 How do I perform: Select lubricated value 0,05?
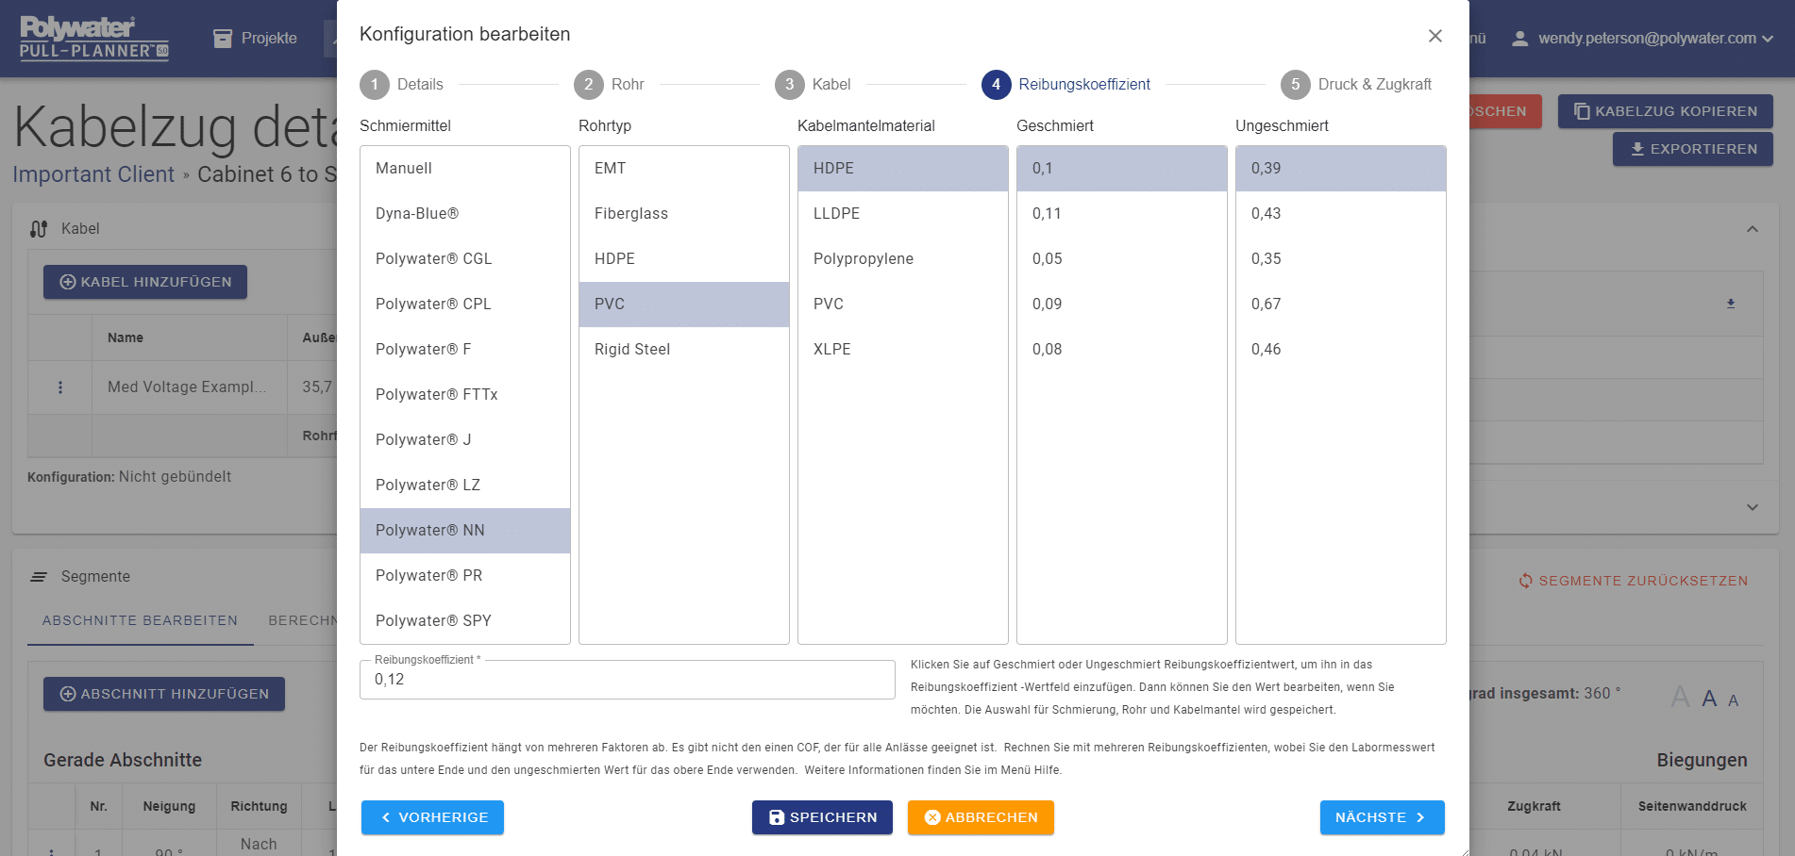1122,259
